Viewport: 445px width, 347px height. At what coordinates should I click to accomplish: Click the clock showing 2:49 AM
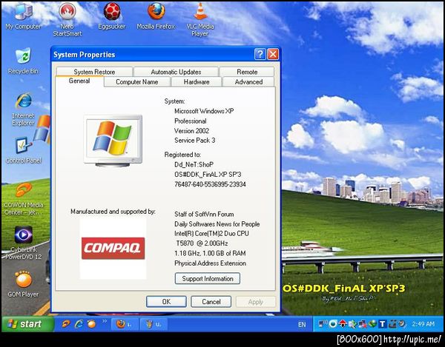click(x=423, y=324)
